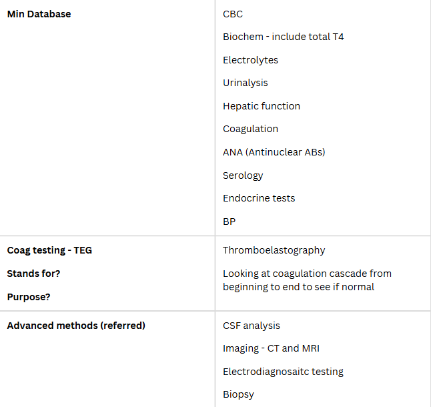Select the 'Hepatic function' line
Viewport: 431px width, 407px height.
point(261,106)
